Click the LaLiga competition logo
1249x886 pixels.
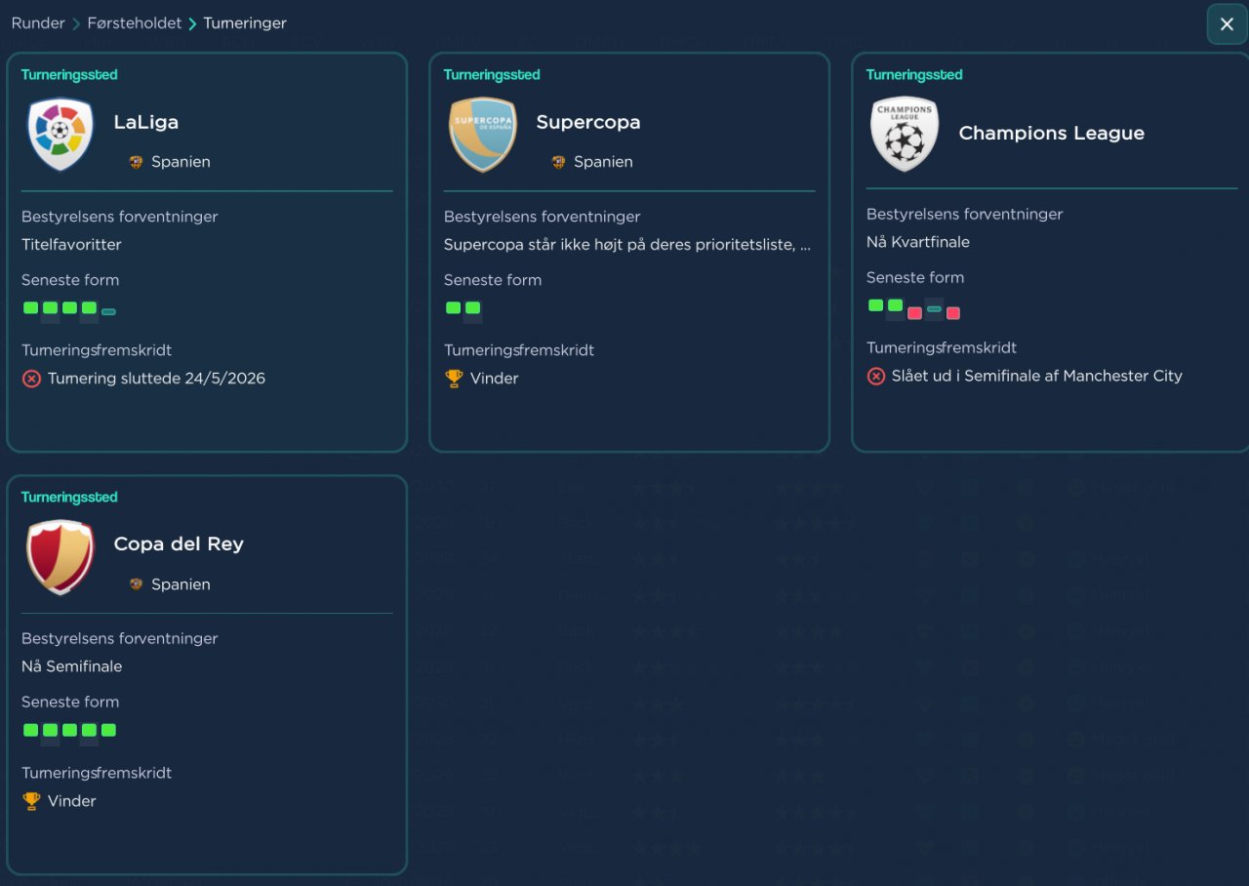60,135
